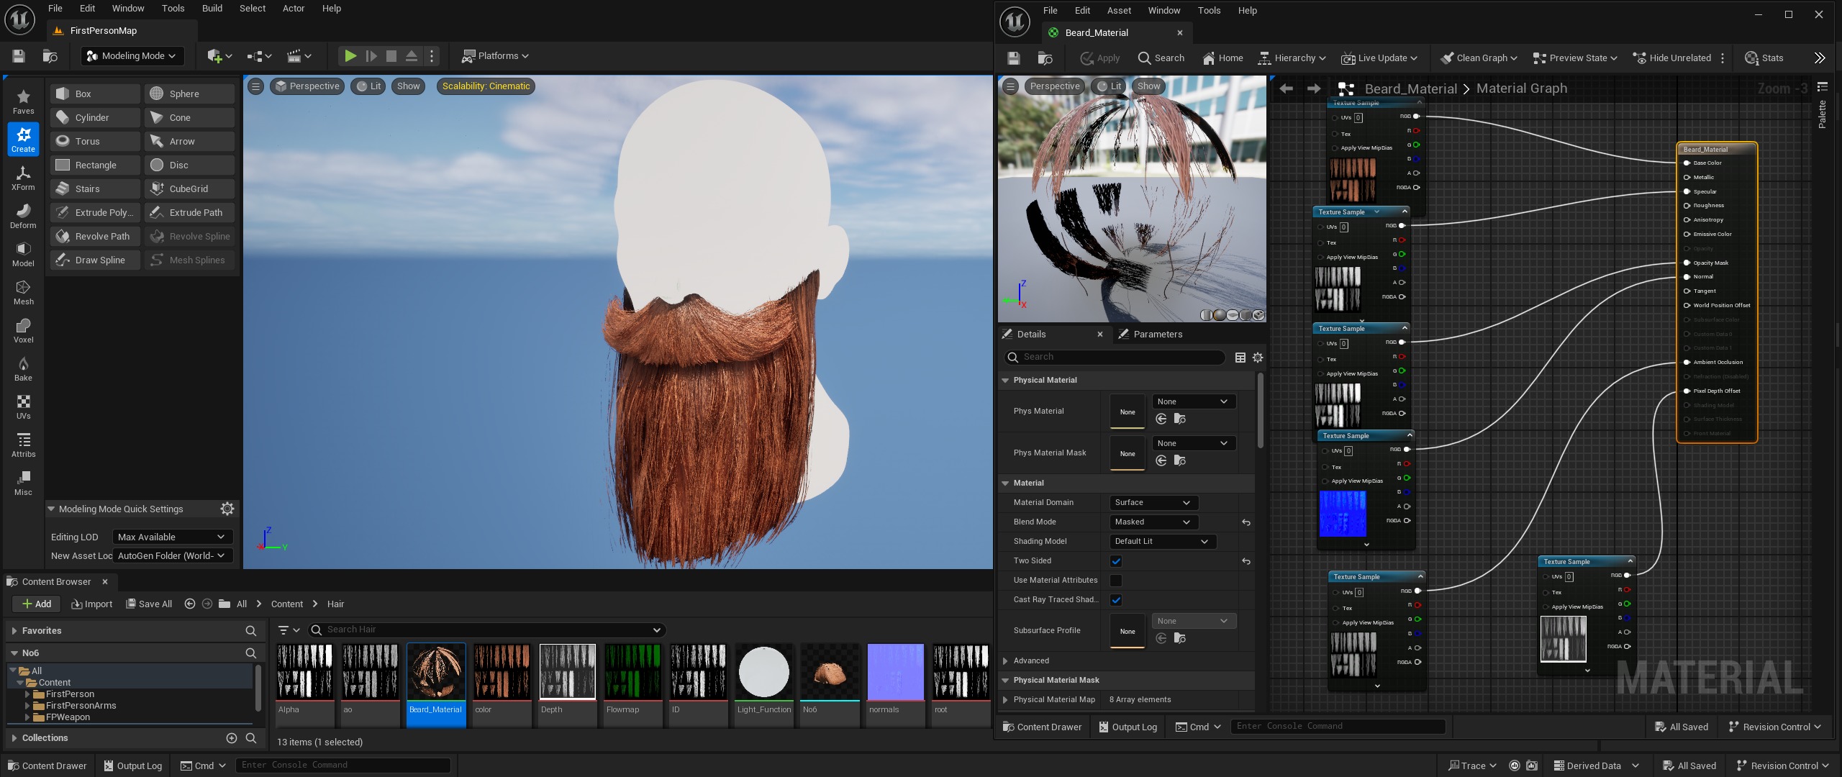The height and width of the screenshot is (777, 1842).
Task: Choose the Draw Spline tool
Action: pyautogui.click(x=95, y=260)
